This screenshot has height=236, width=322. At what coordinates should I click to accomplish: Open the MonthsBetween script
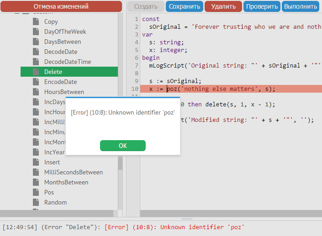tap(66, 183)
